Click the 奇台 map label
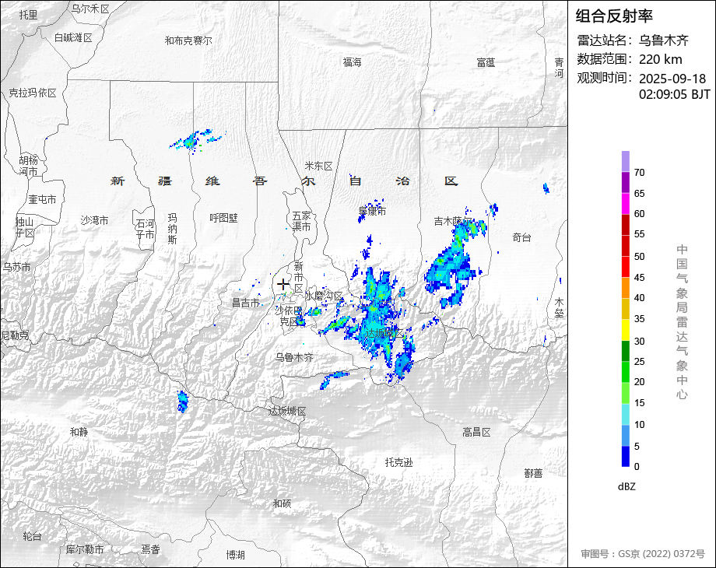716x568 pixels. [x=521, y=237]
